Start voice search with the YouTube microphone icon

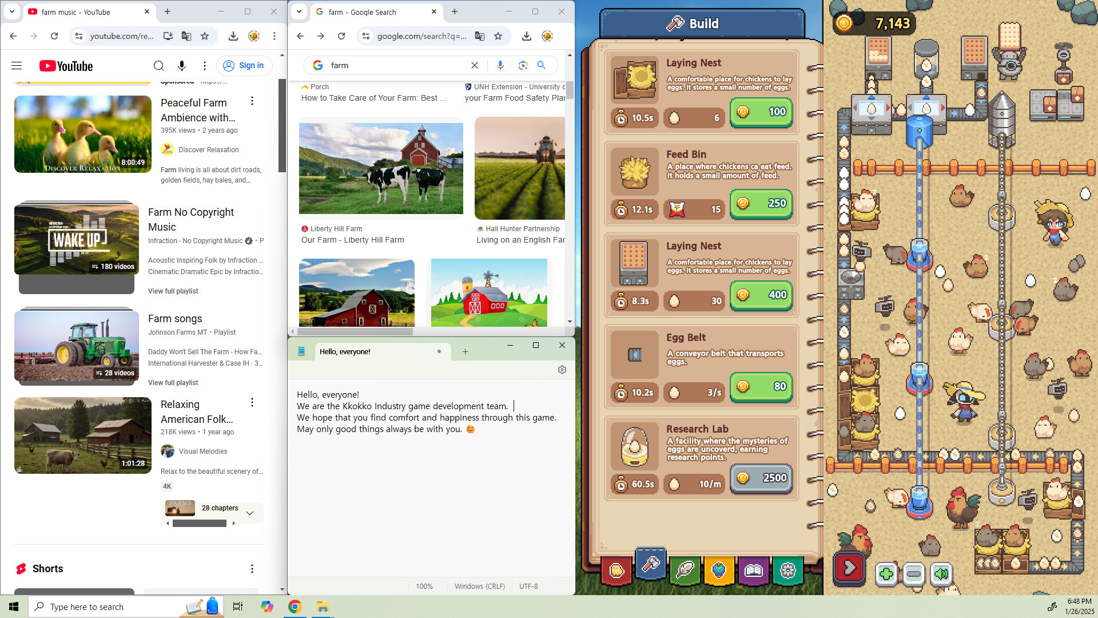(x=182, y=65)
